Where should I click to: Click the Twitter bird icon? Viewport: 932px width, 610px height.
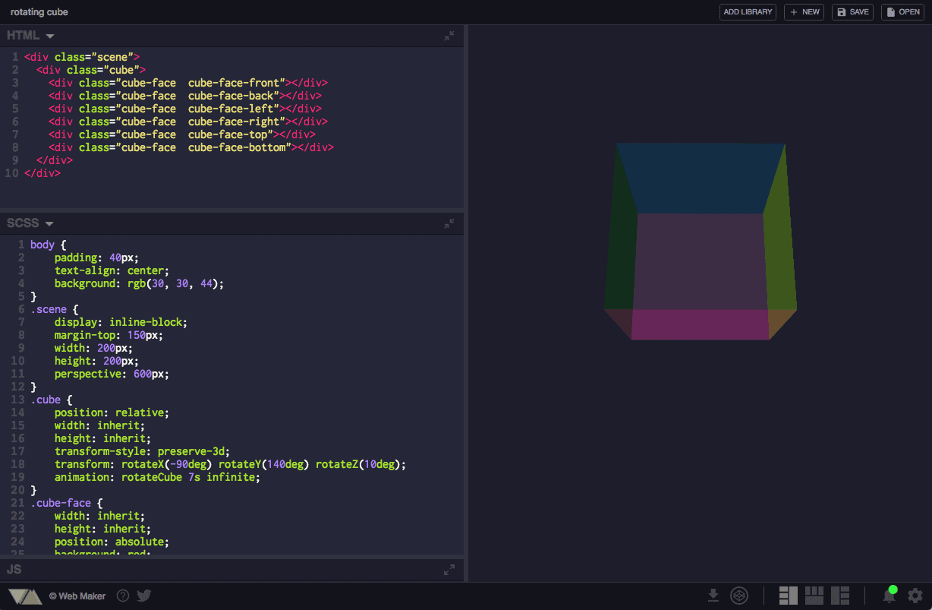[x=143, y=596]
